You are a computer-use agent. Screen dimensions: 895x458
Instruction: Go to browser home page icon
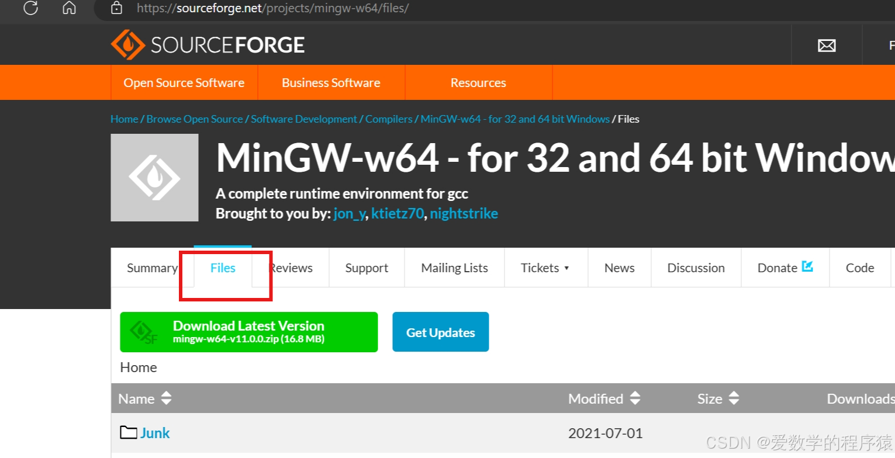pyautogui.click(x=69, y=8)
